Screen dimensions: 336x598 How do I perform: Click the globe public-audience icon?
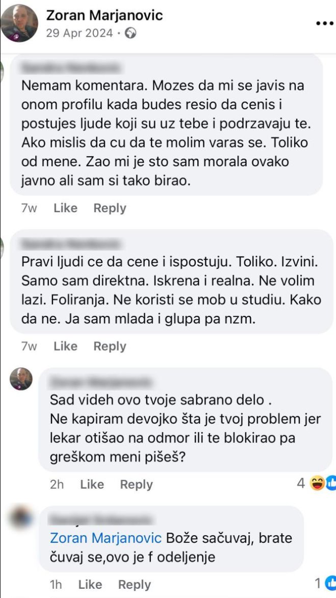click(131, 34)
